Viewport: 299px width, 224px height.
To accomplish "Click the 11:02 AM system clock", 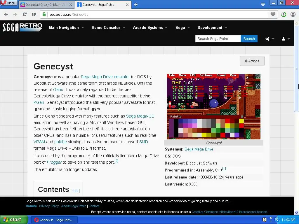I will point(288,220).
